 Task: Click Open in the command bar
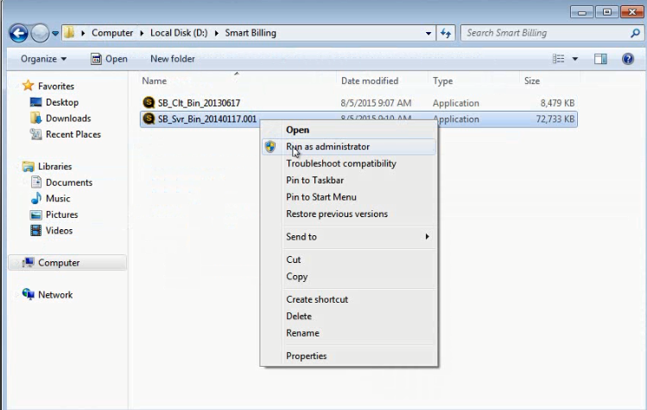coord(109,59)
